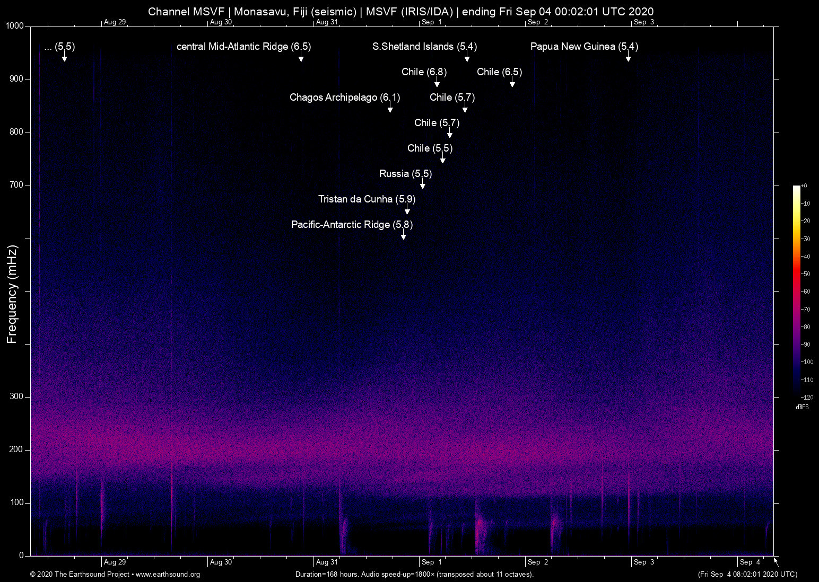Click 'Sep 1' on the top time axis
Viewport: 819px width, 582px height.
[432, 22]
